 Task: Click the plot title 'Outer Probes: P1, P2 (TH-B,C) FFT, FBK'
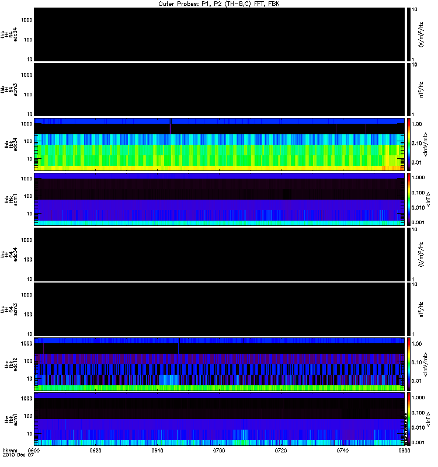219,4
